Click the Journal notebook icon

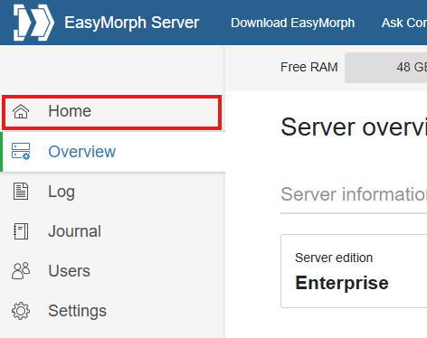[21, 231]
